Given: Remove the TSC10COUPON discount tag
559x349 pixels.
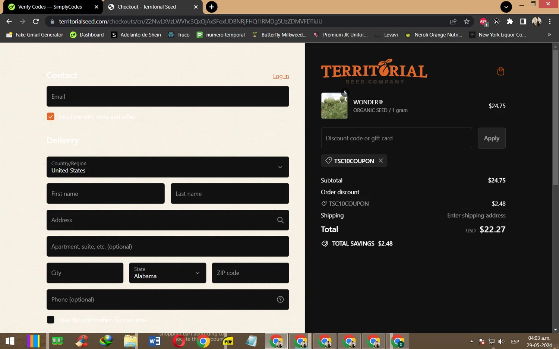Looking at the screenshot, I should [380, 161].
